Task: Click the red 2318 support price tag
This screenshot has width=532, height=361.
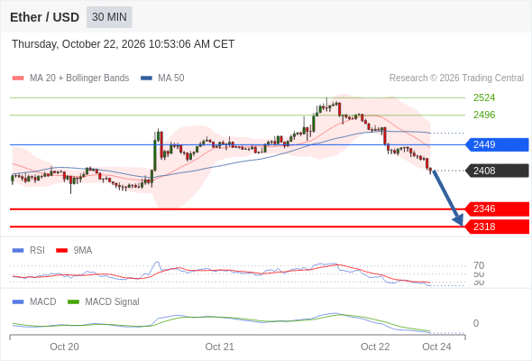Action: point(497,227)
